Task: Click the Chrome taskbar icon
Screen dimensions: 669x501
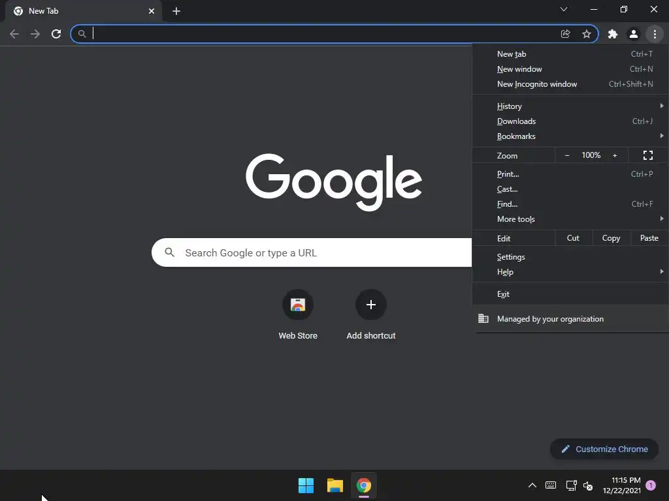Action: click(x=364, y=485)
